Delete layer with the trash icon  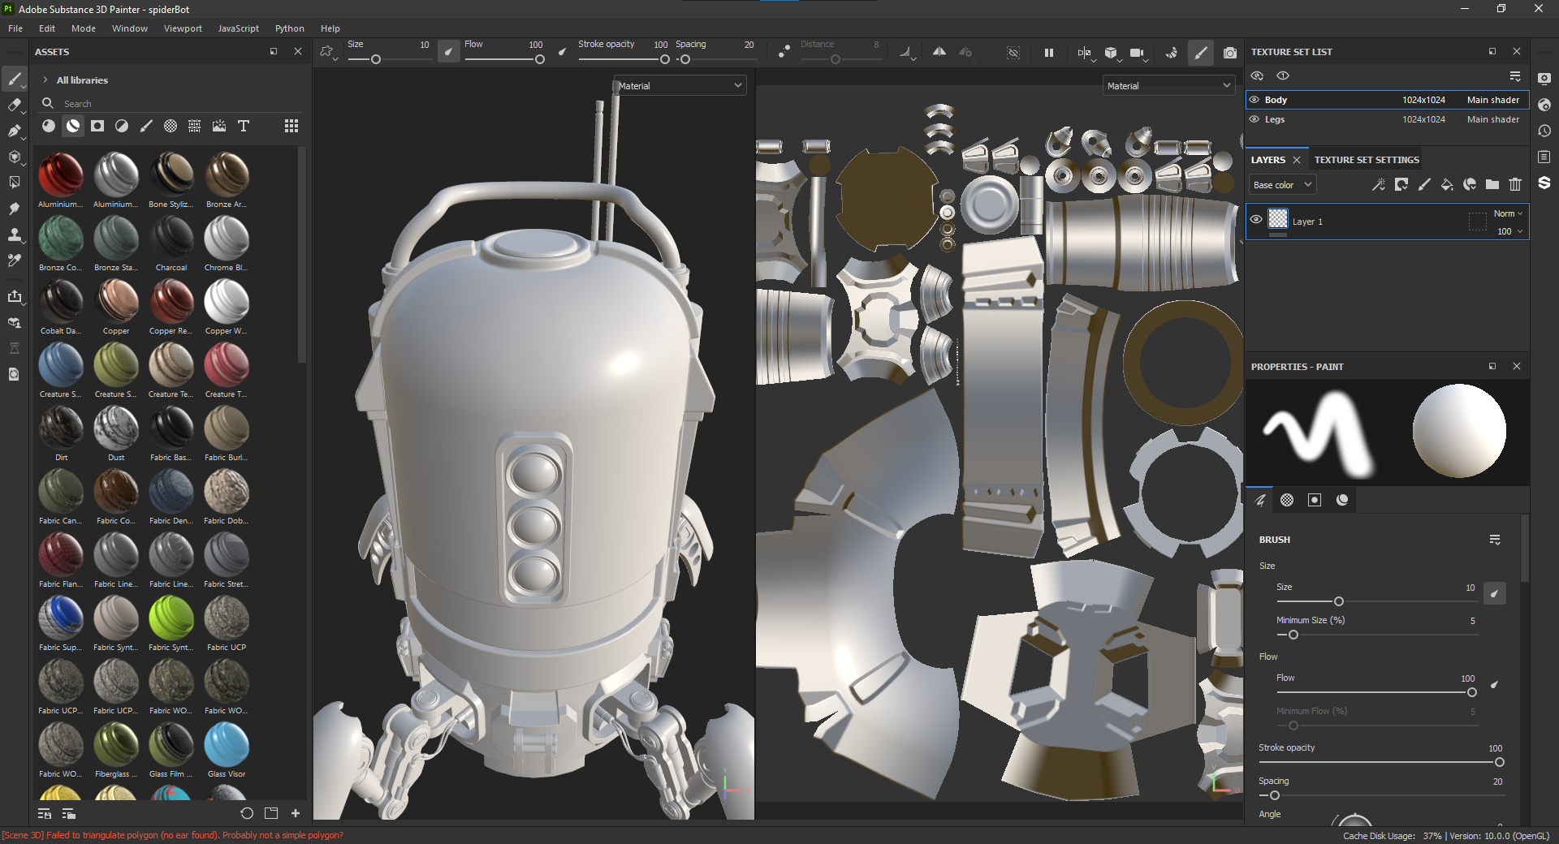coord(1515,185)
